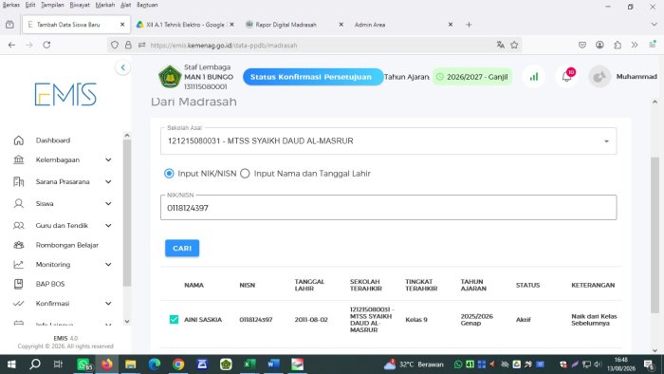Click the BAP BOS icon
664x374 pixels.
tap(19, 284)
